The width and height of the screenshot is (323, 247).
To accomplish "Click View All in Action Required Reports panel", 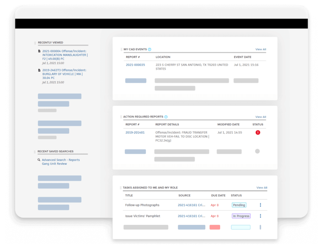I will coord(261,117).
